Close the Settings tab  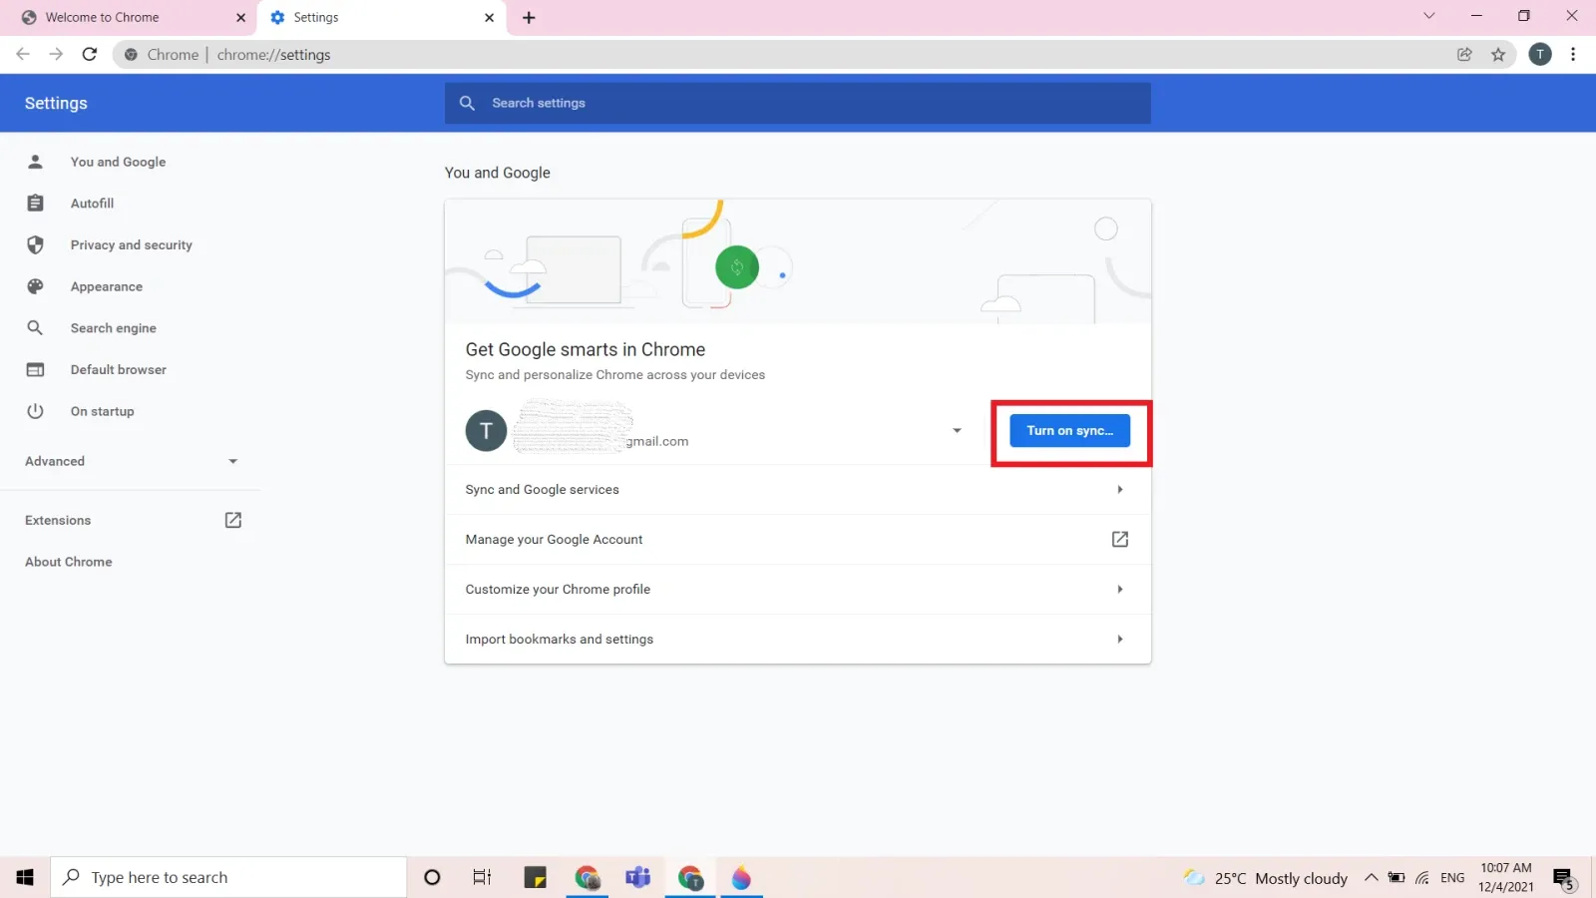489,18
